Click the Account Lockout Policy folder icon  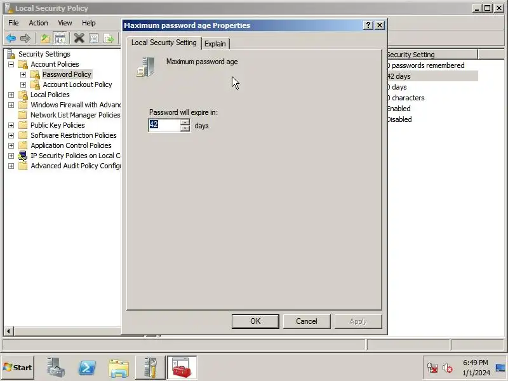[x=35, y=84]
